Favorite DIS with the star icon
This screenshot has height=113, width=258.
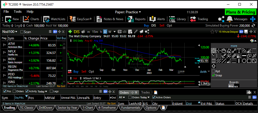212,32
